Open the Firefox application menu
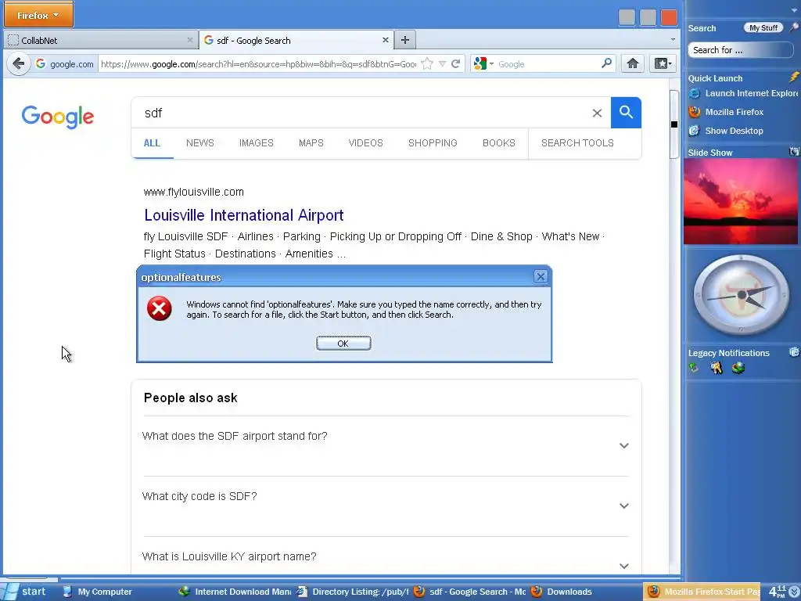This screenshot has width=801, height=601. coord(38,15)
